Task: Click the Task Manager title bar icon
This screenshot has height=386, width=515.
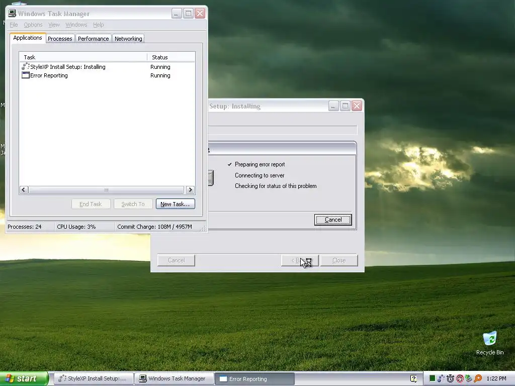Action: point(12,13)
